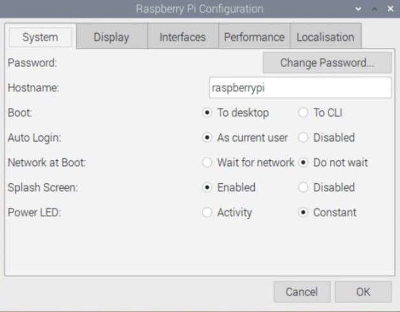Confirm settings with the OK button
Image resolution: width=400 pixels, height=312 pixels.
363,292
